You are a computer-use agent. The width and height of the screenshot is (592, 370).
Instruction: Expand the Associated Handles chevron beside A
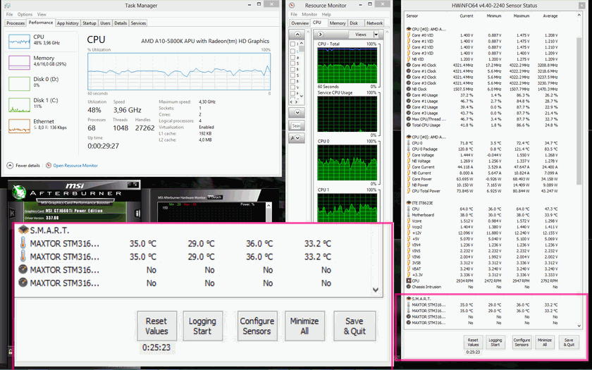298,138
